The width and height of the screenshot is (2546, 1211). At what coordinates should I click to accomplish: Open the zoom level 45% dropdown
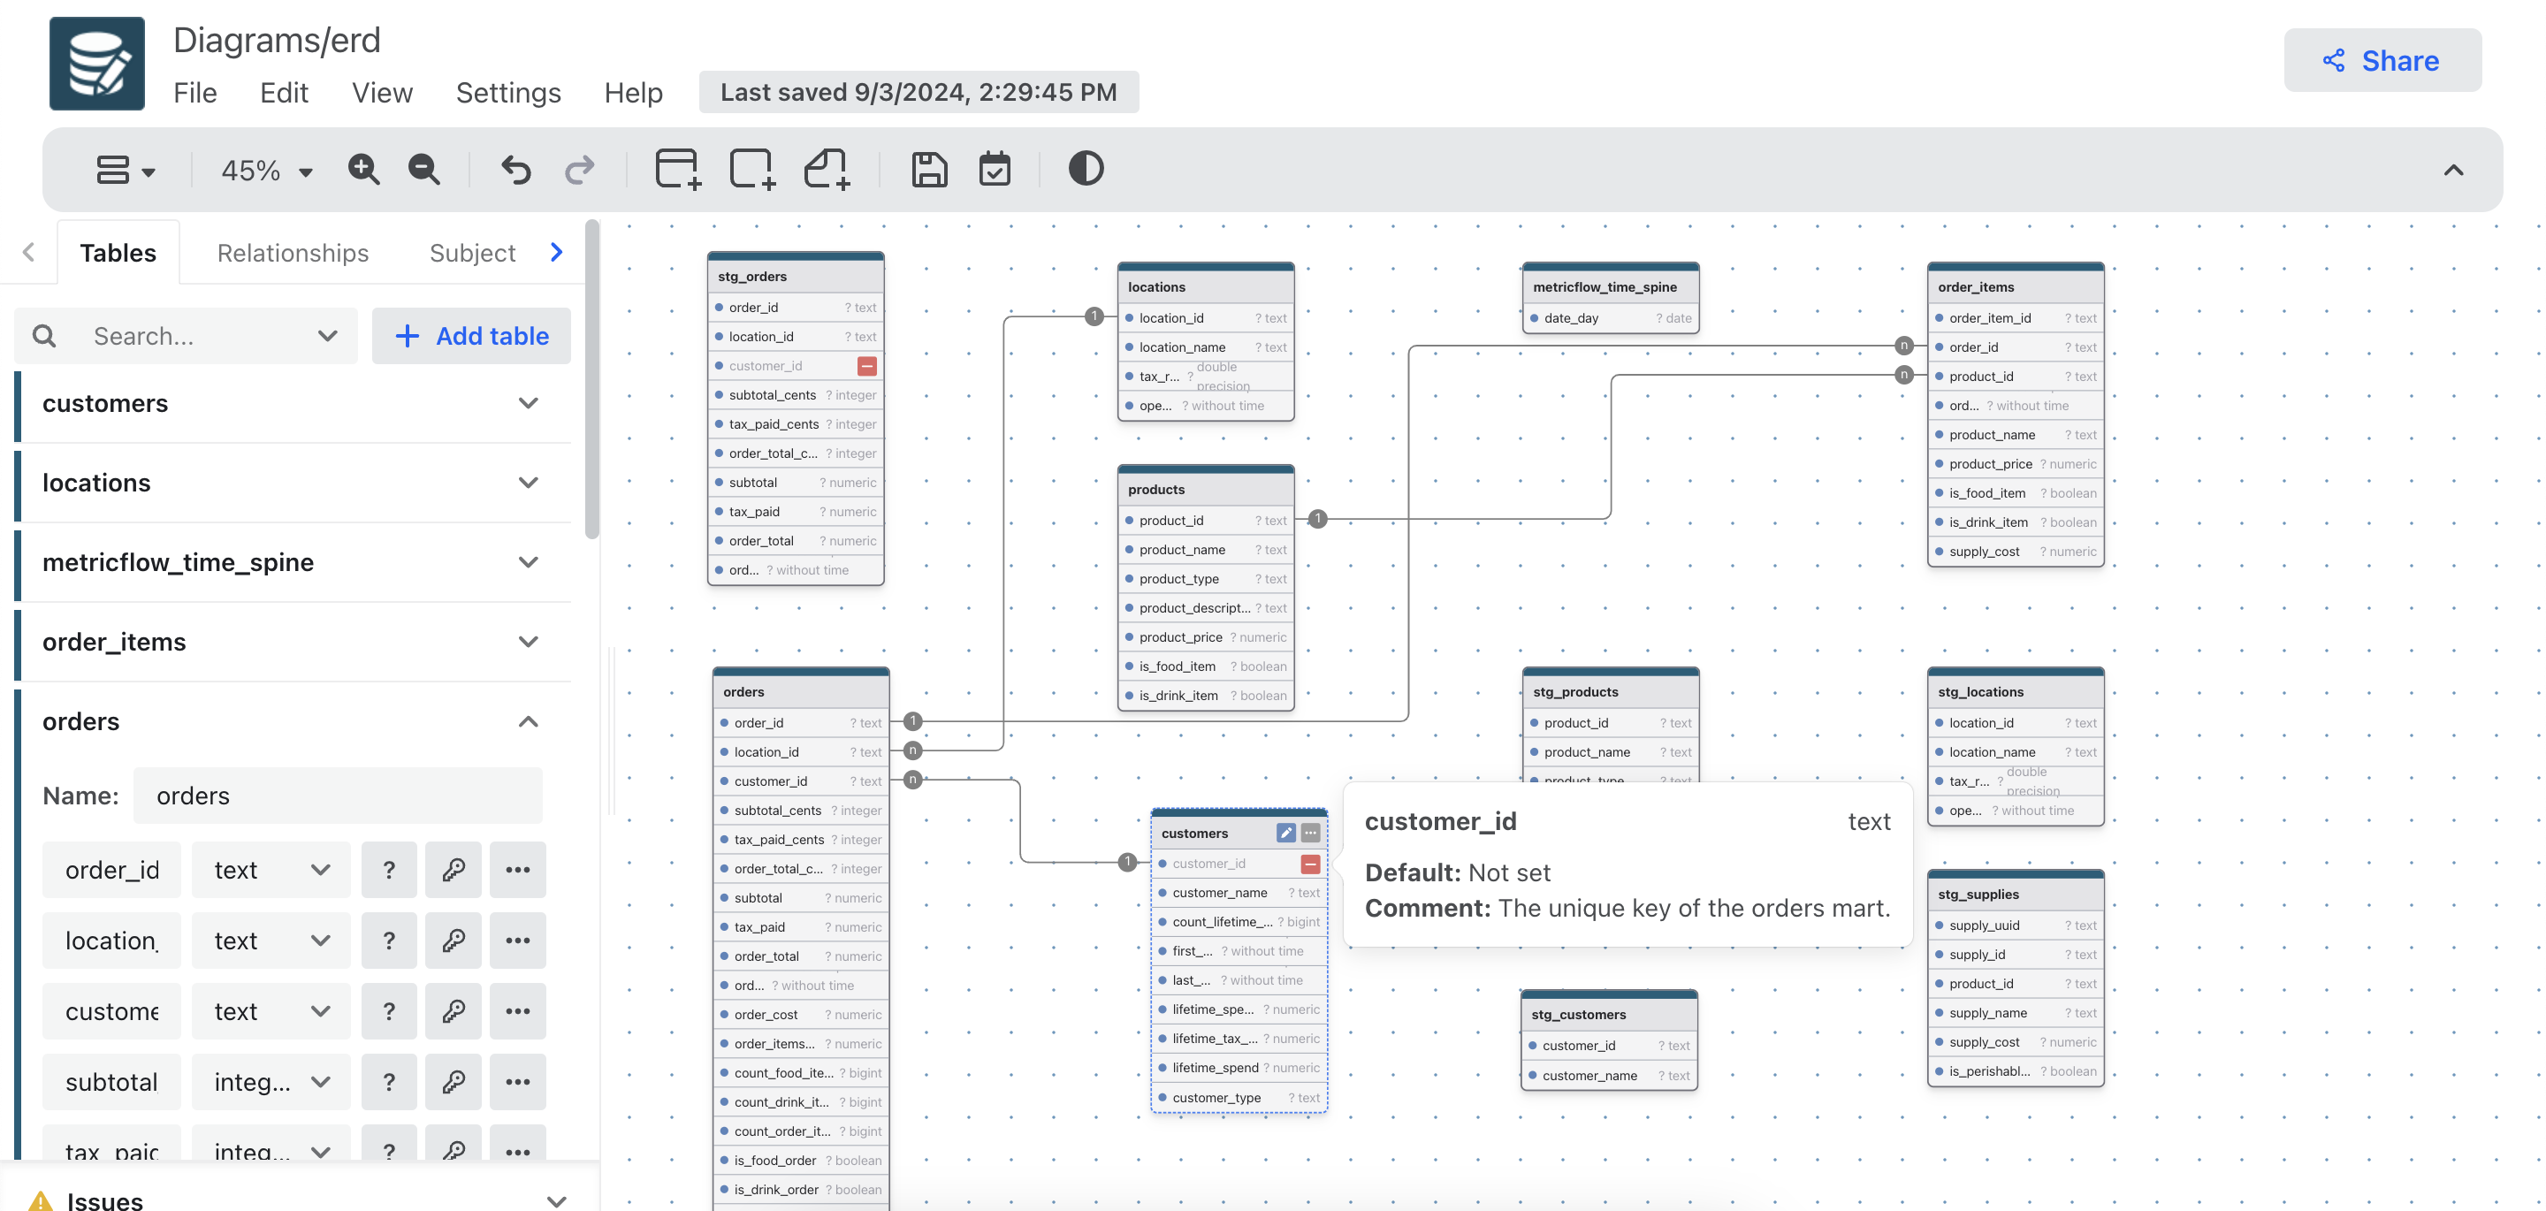pyautogui.click(x=264, y=169)
